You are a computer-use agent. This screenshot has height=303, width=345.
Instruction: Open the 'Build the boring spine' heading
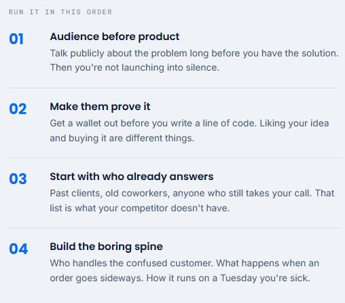point(106,247)
